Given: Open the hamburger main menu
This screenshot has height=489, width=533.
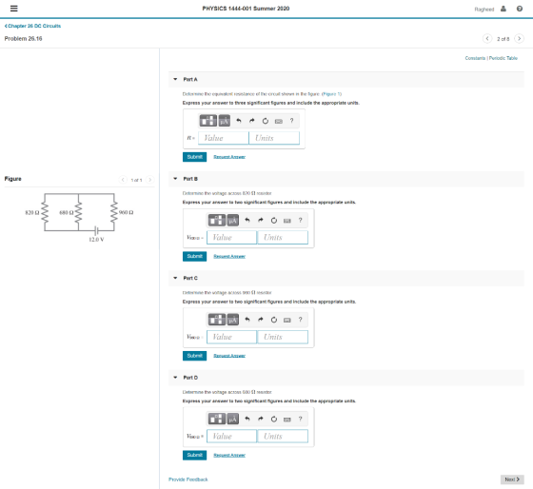Looking at the screenshot, I should pos(14,9).
